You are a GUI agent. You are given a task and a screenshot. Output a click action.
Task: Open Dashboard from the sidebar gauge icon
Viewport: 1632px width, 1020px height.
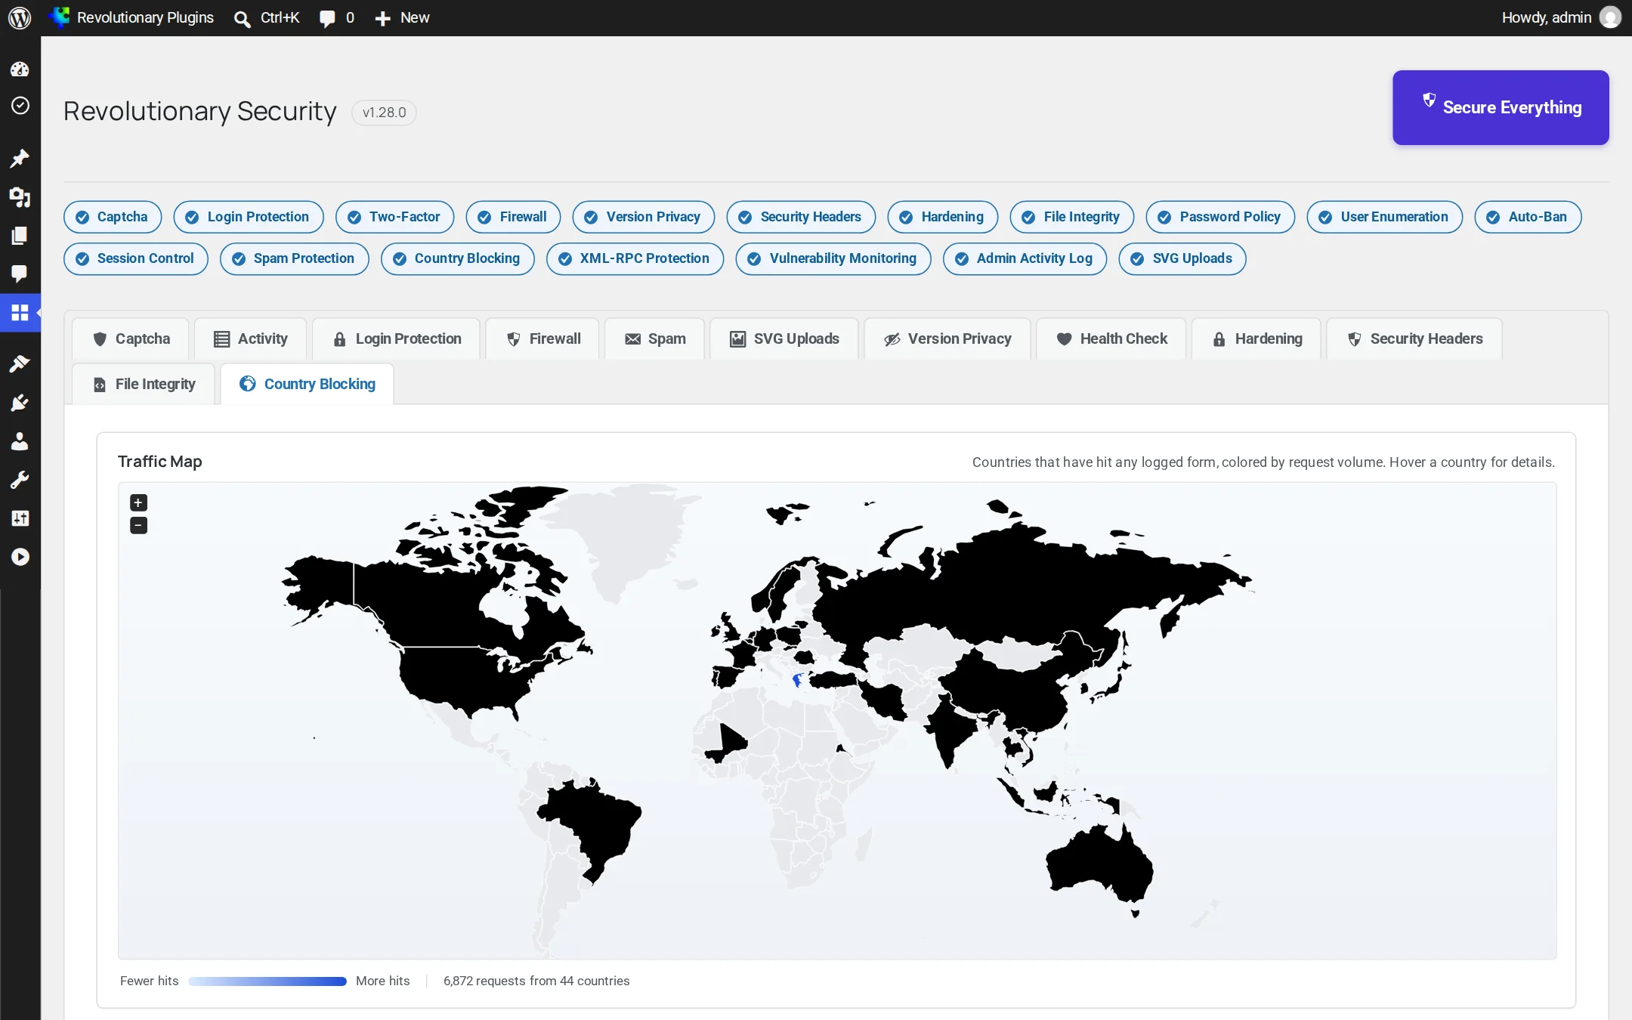(x=20, y=70)
